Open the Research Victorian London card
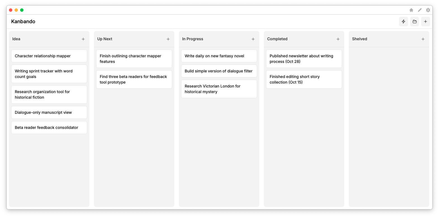Image resolution: width=439 pixels, height=217 pixels. (219, 89)
